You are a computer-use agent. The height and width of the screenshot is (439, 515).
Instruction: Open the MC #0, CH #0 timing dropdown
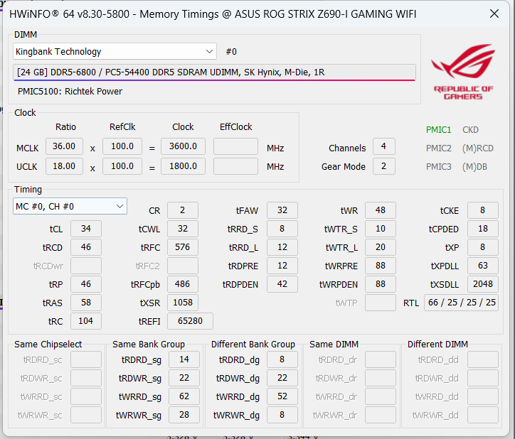(x=70, y=207)
